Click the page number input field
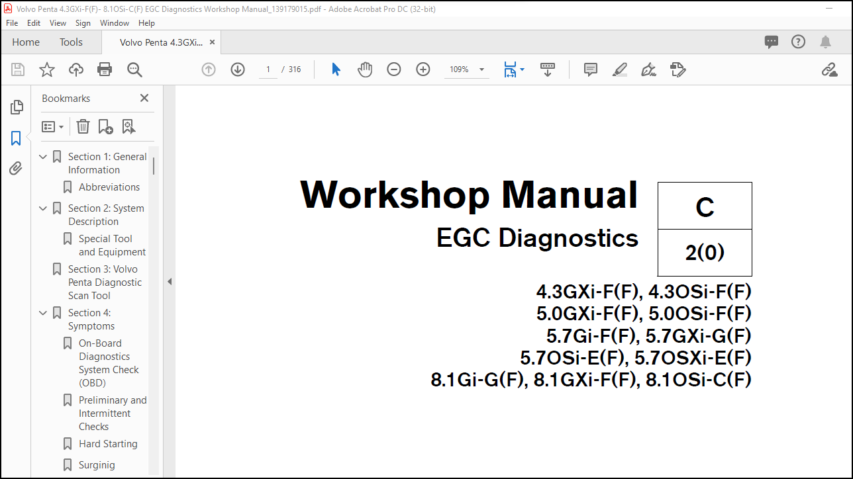The height and width of the screenshot is (479, 853). [268, 69]
